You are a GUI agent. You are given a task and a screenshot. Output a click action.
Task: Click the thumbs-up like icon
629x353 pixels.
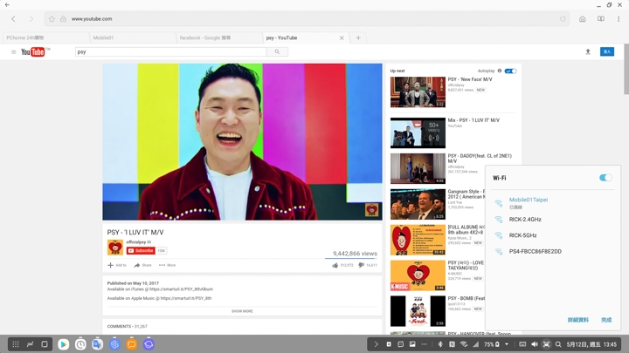(335, 265)
